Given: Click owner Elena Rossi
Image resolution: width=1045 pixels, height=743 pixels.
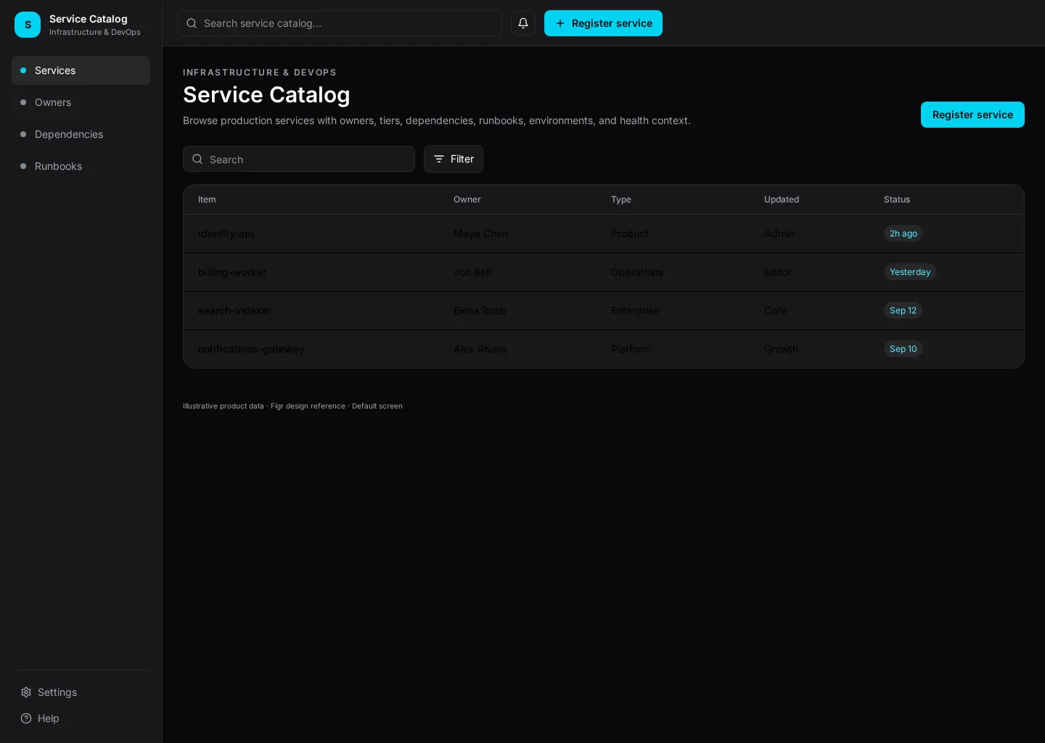Looking at the screenshot, I should pos(480,311).
